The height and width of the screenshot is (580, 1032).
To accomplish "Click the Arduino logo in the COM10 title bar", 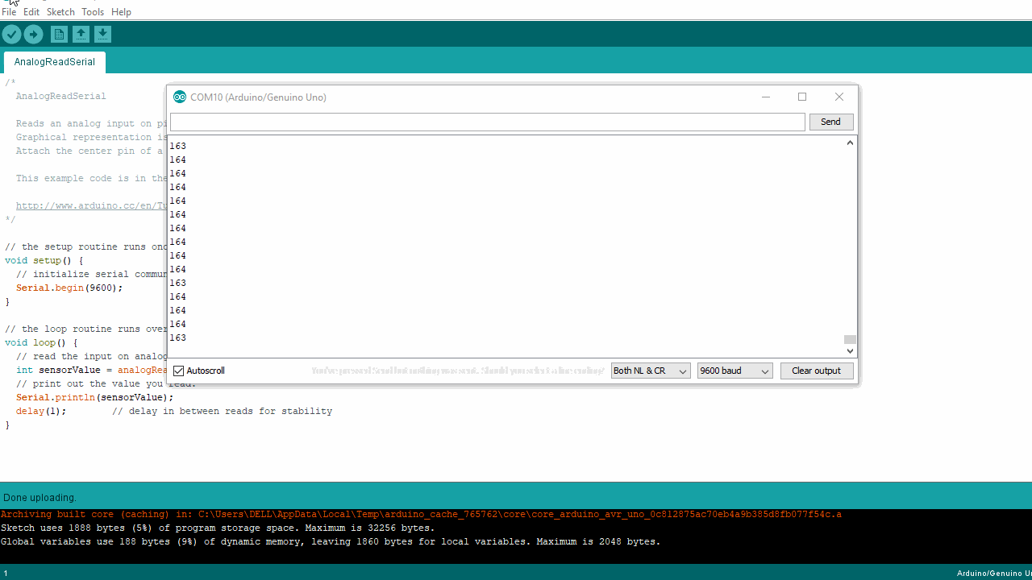I will 180,97.
